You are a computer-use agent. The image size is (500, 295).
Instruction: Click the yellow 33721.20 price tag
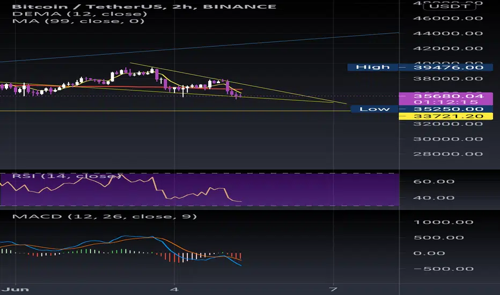[446, 116]
